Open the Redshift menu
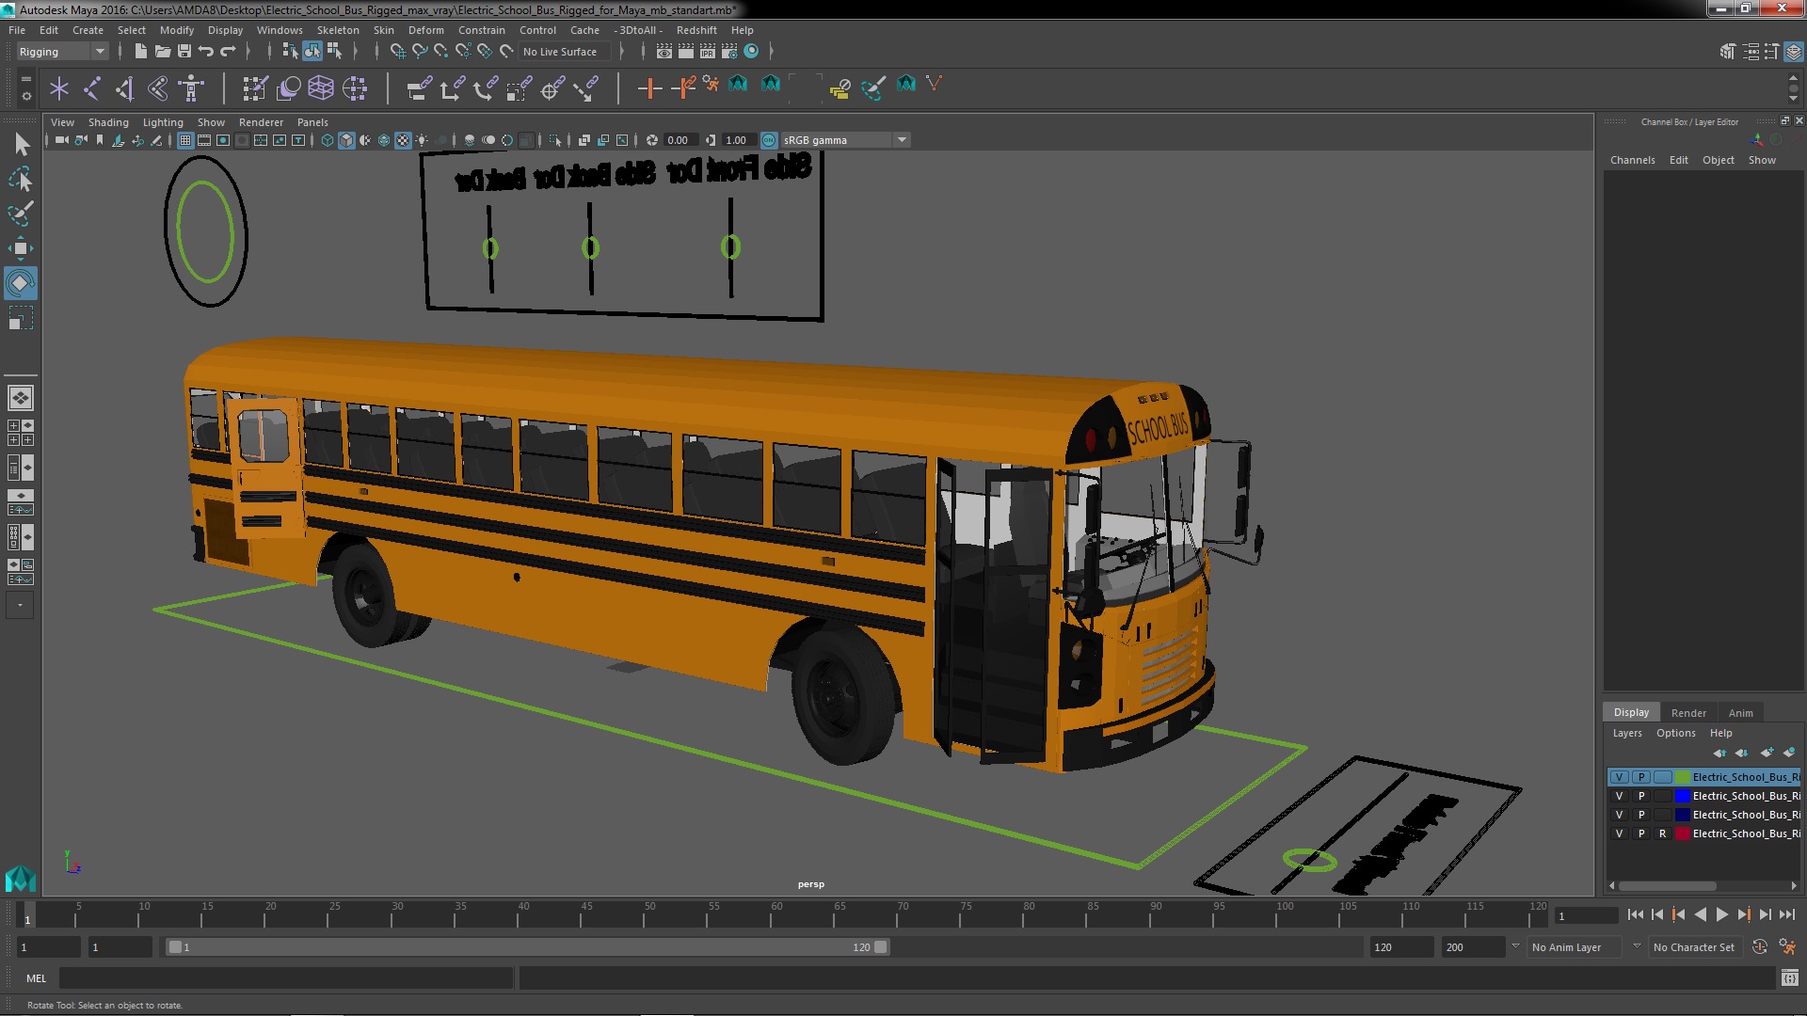Screen dimensions: 1807x1016 (696, 30)
